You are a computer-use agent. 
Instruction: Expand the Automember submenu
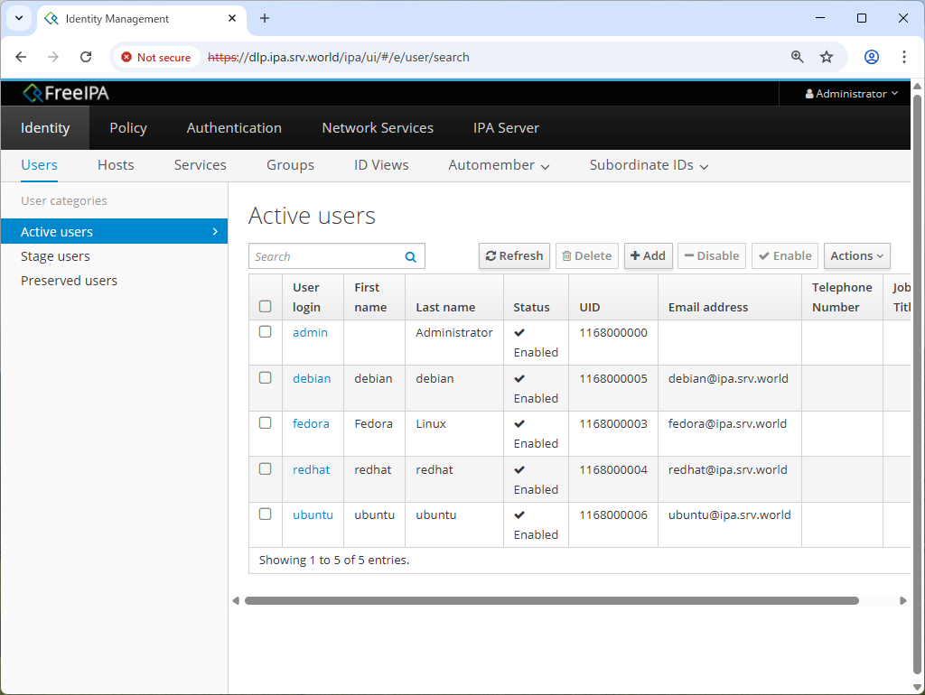(499, 165)
